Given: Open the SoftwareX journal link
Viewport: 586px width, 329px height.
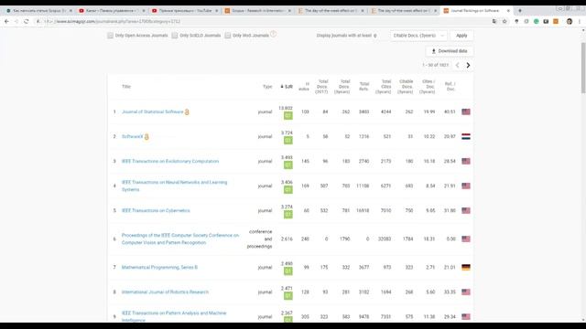Looking at the screenshot, I should coord(132,136).
